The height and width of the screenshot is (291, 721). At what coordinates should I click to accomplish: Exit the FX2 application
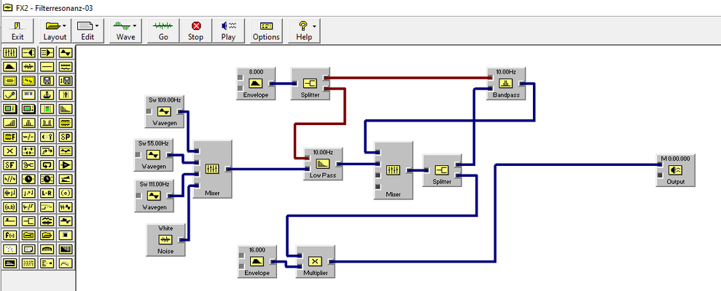point(17,31)
